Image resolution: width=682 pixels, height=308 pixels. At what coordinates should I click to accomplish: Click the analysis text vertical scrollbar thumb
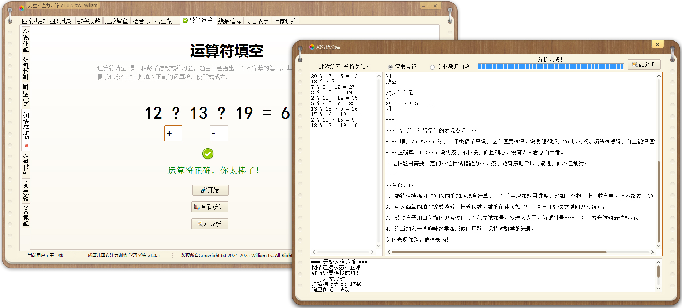click(x=659, y=202)
